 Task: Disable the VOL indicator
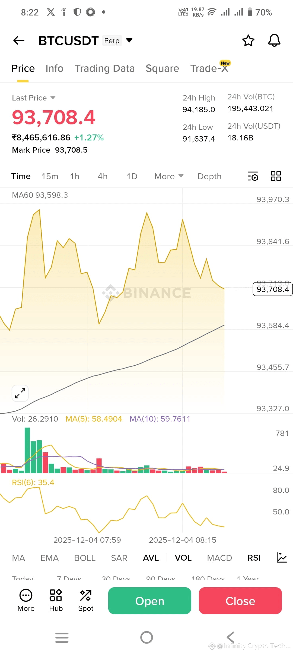183,558
